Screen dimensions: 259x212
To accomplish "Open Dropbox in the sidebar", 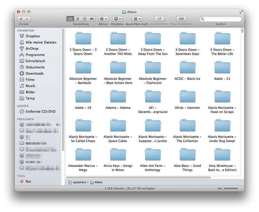I will (x=33, y=36).
